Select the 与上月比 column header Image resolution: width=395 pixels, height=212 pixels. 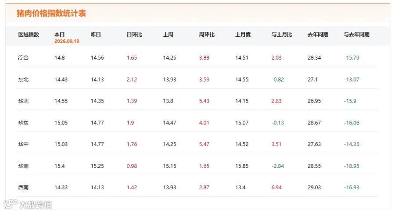point(282,35)
